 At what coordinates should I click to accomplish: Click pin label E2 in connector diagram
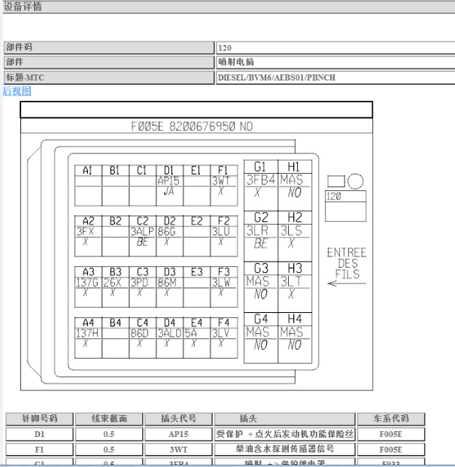pyautogui.click(x=197, y=221)
